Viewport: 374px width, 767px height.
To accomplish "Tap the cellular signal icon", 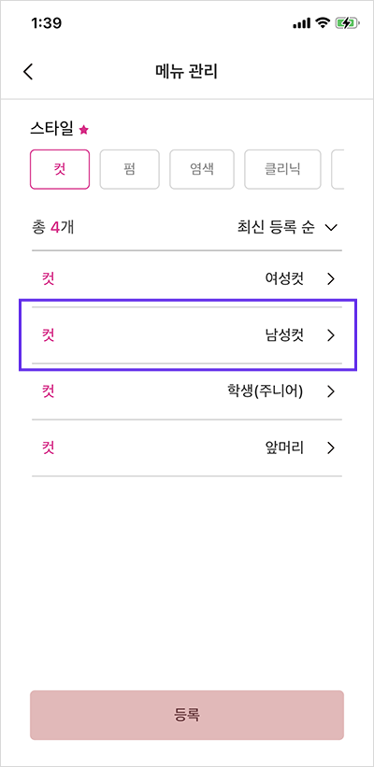I will pos(302,23).
